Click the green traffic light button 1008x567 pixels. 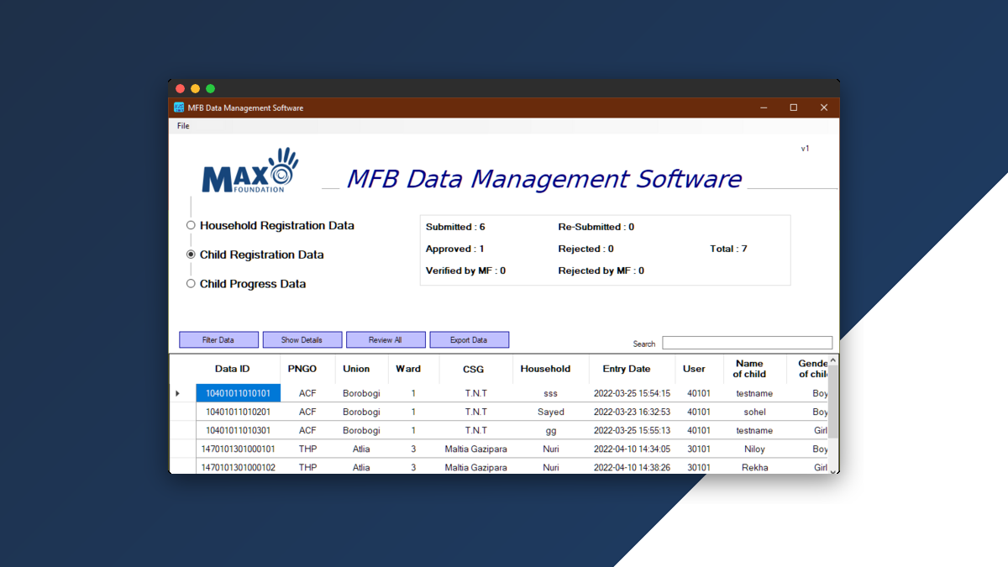coord(210,88)
